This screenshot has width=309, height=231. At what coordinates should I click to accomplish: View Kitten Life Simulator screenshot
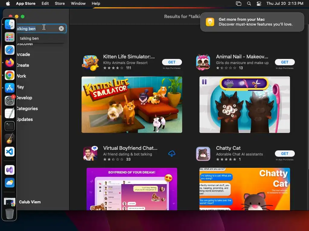tap(132, 105)
